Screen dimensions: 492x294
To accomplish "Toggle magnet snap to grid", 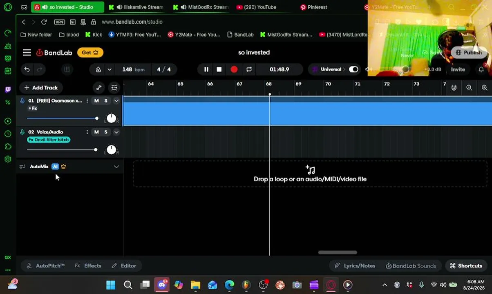I will point(454,87).
